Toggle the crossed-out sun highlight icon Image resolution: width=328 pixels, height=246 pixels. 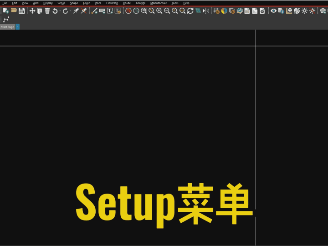point(312,10)
